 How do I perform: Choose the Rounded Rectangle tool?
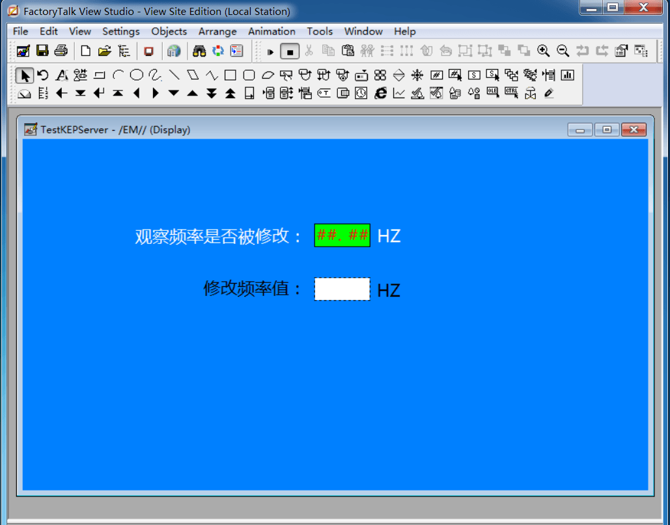[x=249, y=75]
